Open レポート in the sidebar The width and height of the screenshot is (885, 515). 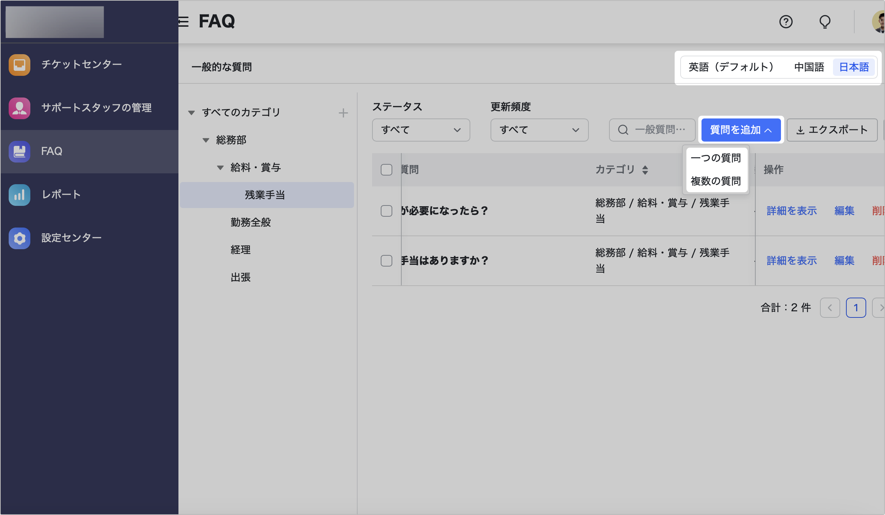pyautogui.click(x=61, y=195)
